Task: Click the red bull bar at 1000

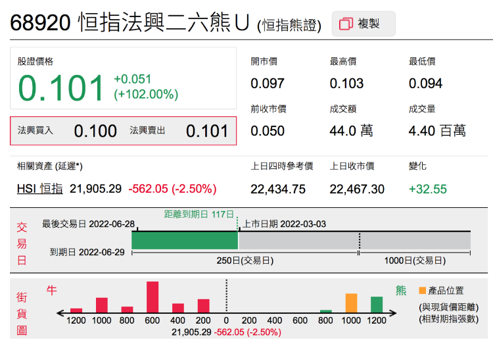Action: pos(101,305)
